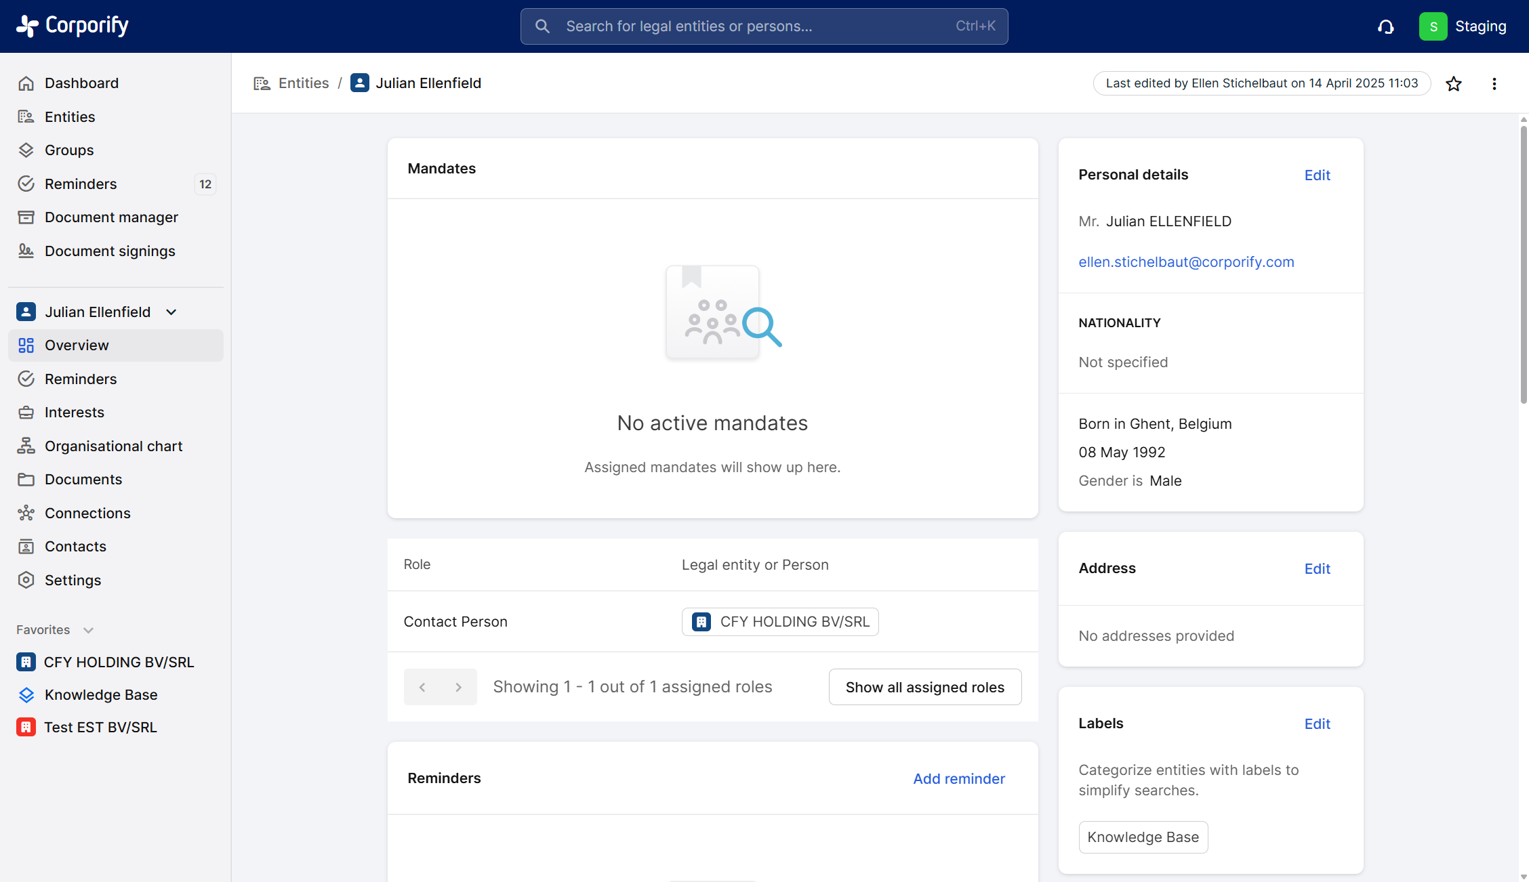Open the Interests section
This screenshot has width=1529, height=882.
pos(75,413)
